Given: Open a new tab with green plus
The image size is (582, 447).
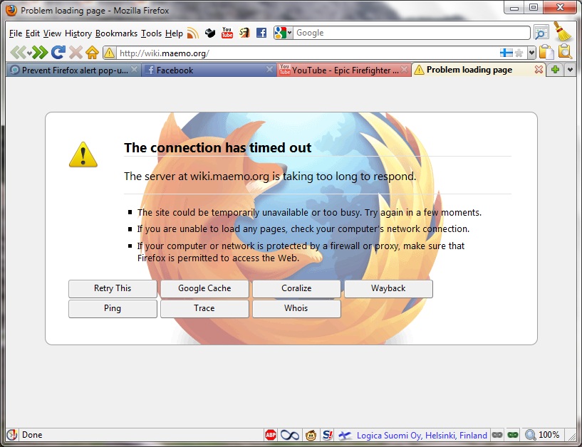Looking at the screenshot, I should click(x=555, y=70).
